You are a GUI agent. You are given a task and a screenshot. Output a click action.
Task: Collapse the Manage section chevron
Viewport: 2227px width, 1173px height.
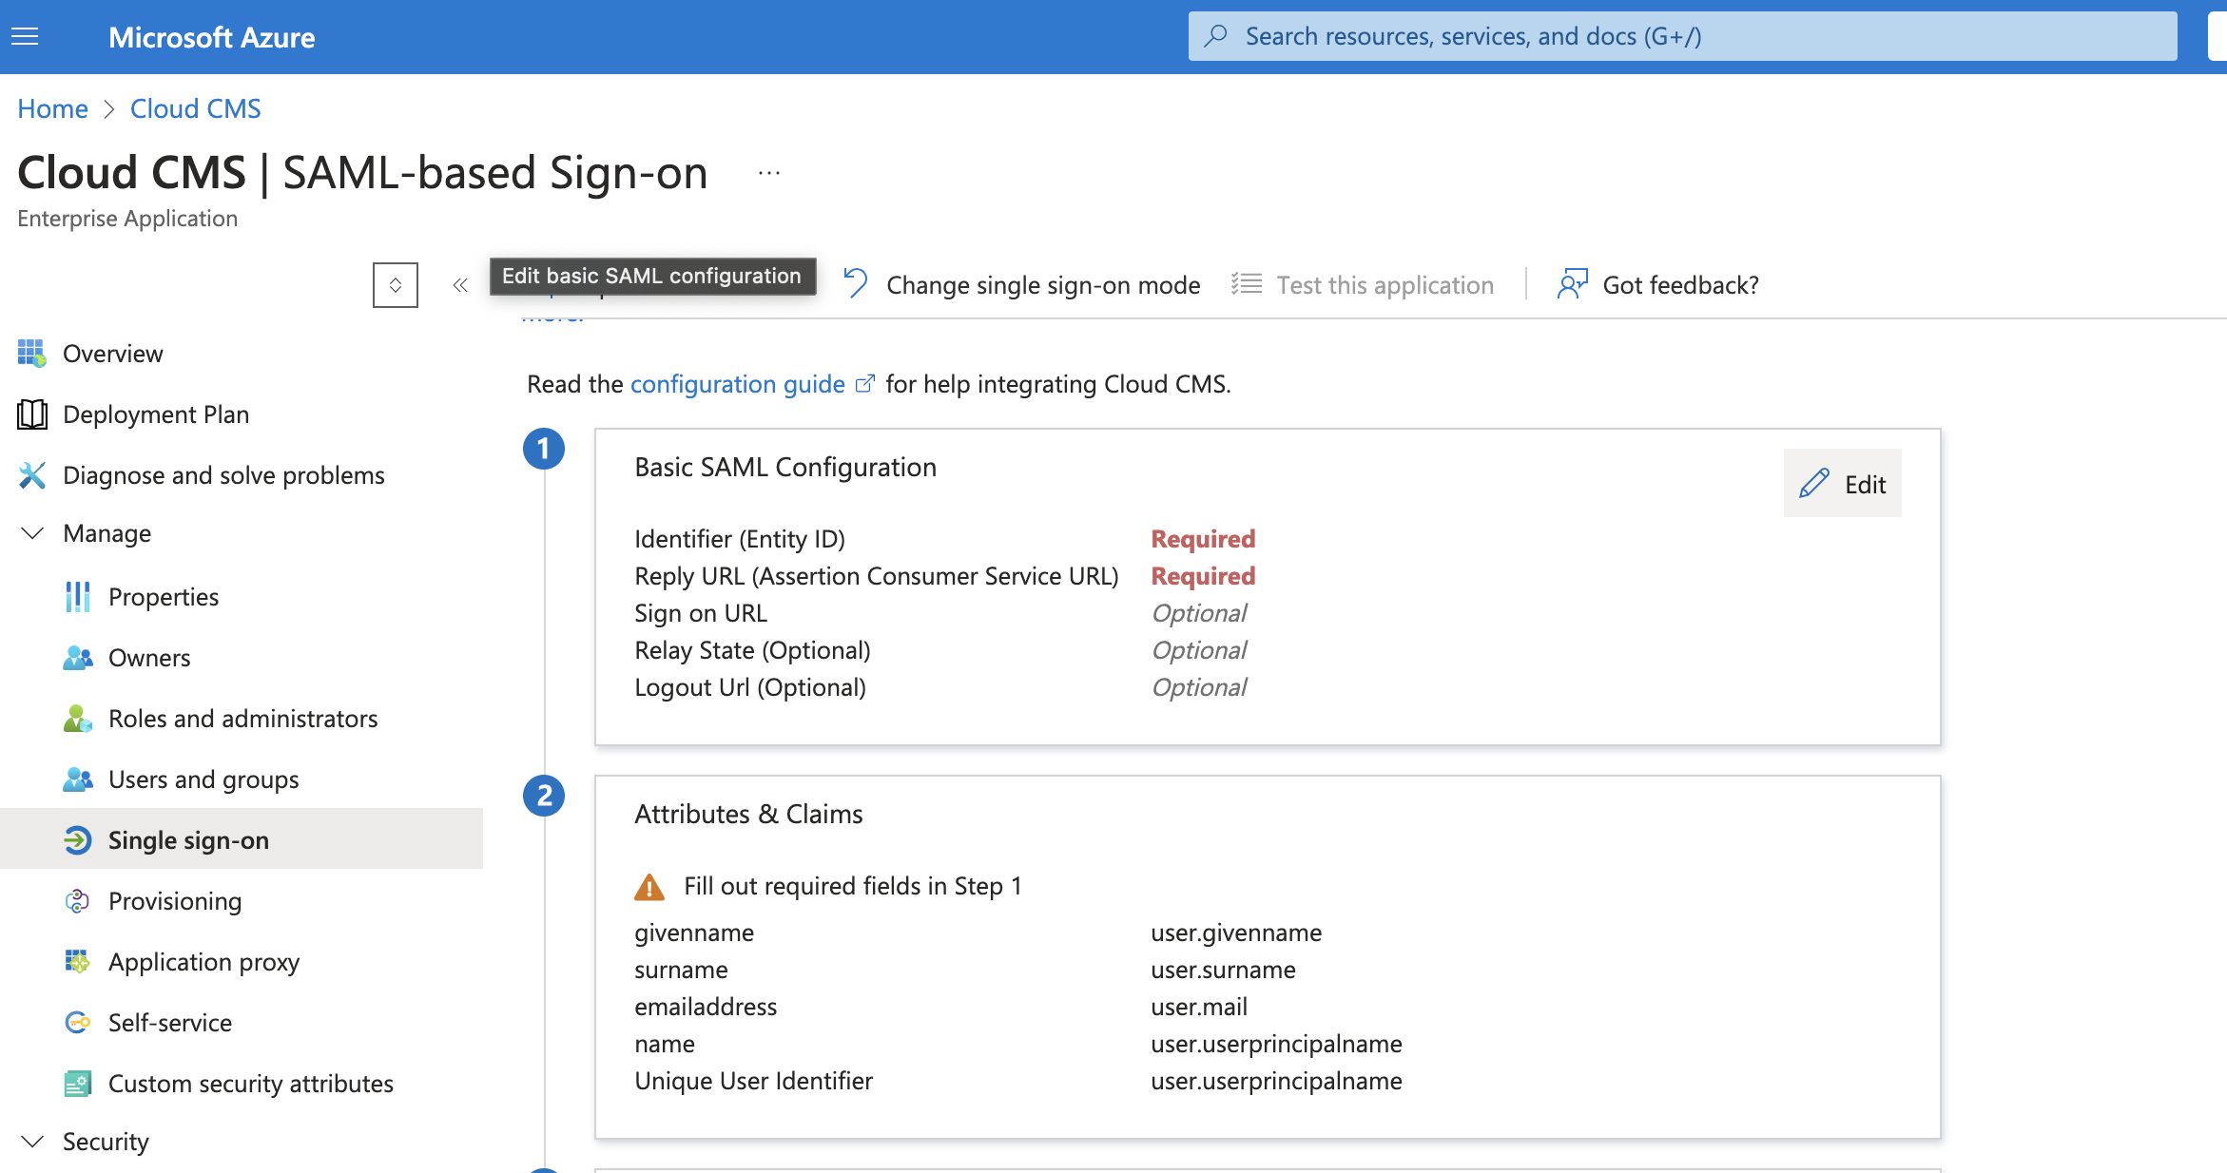click(32, 533)
